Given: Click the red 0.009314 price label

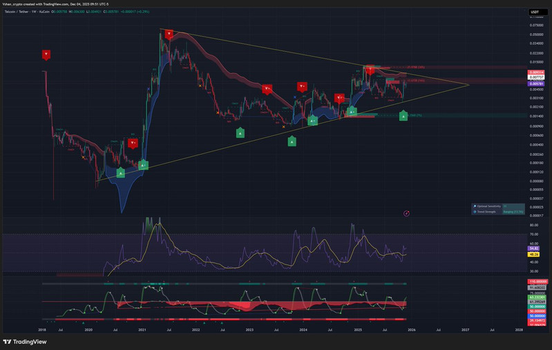Looking at the screenshot, I should click(x=536, y=72).
